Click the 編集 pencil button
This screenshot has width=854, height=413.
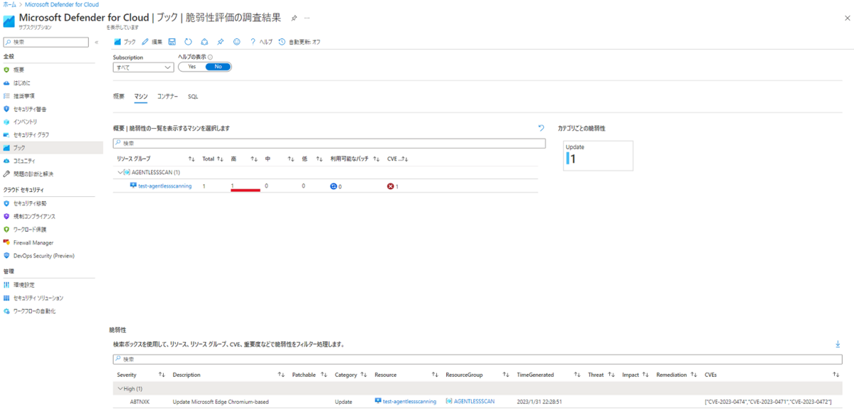click(x=152, y=42)
